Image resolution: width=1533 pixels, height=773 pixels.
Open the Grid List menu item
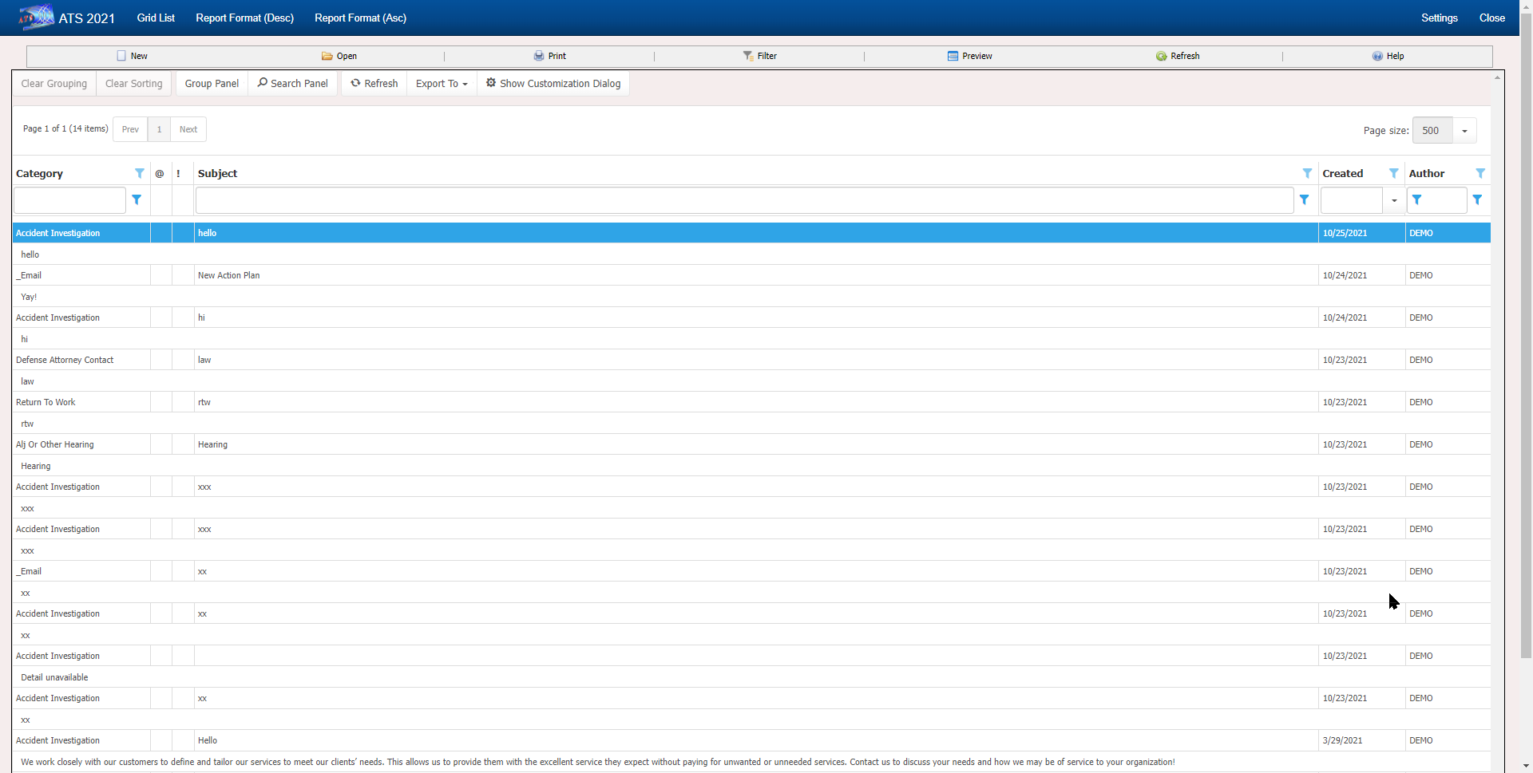[156, 18]
